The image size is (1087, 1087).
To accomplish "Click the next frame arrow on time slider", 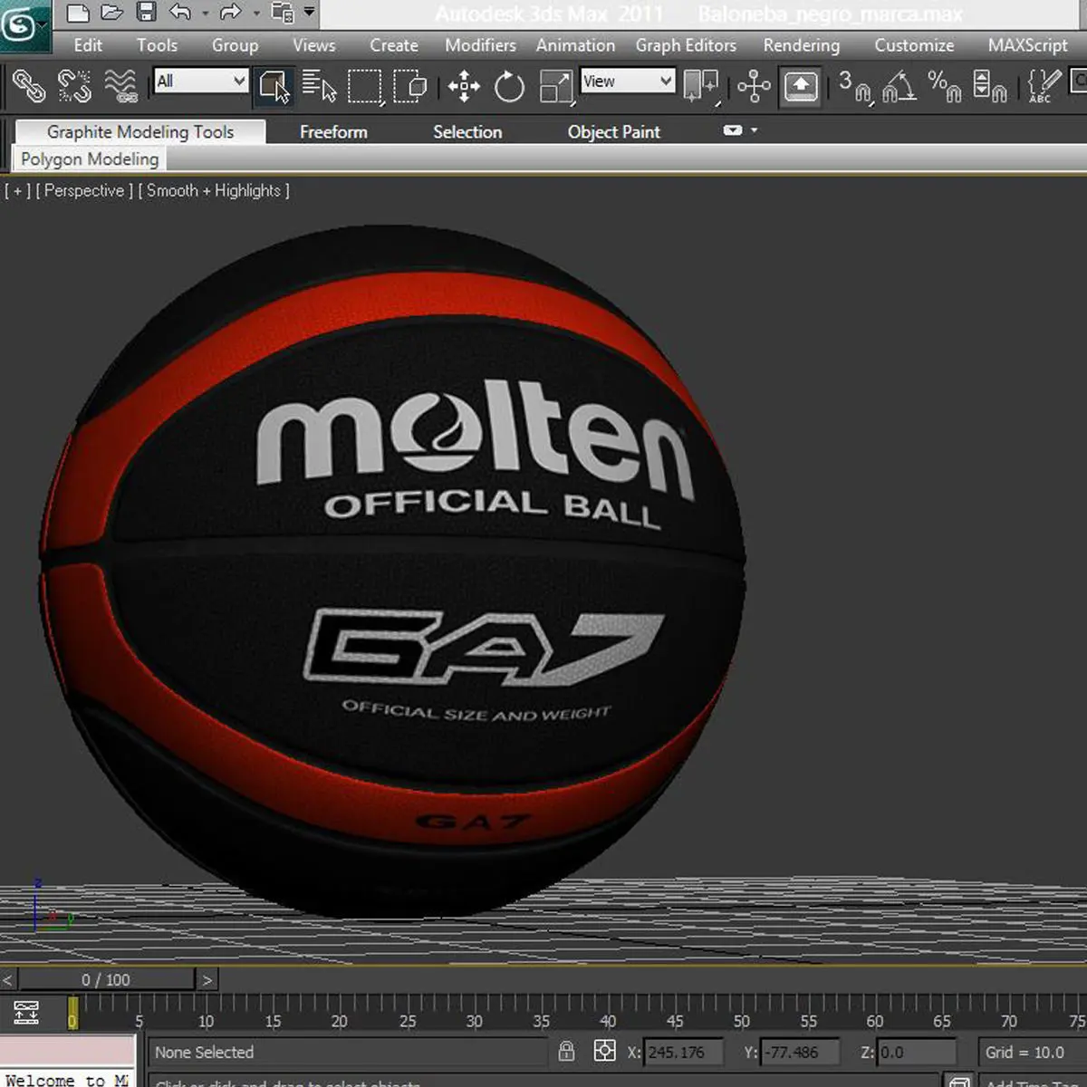I will [x=207, y=980].
